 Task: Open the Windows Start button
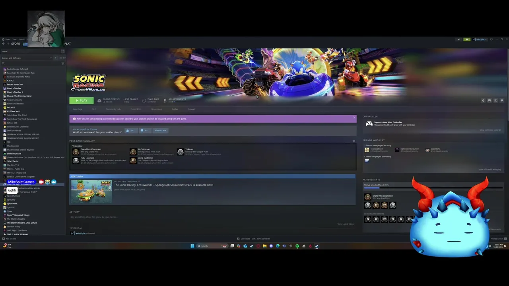[192, 246]
